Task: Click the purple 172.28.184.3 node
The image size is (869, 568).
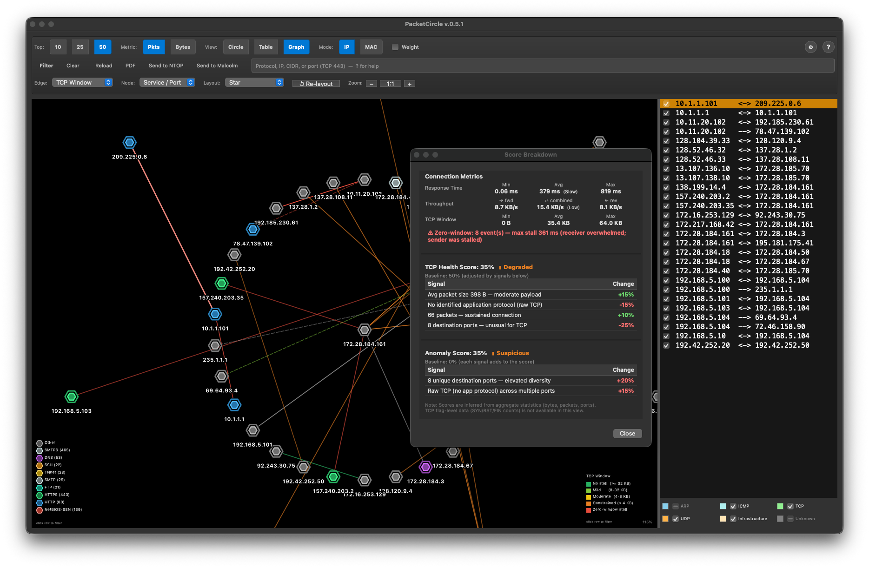Action: (x=425, y=467)
